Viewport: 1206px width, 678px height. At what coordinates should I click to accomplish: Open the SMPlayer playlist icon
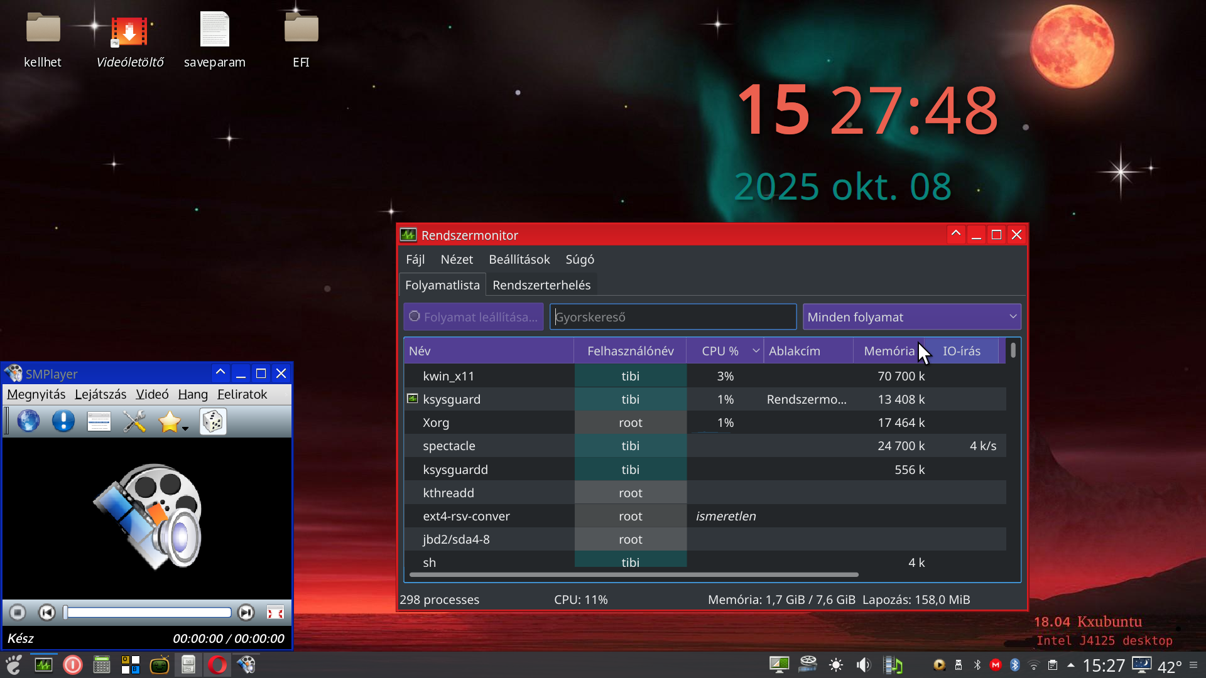coord(99,421)
